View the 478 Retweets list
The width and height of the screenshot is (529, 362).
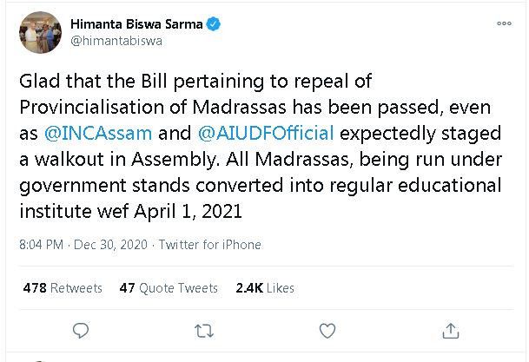tap(61, 287)
